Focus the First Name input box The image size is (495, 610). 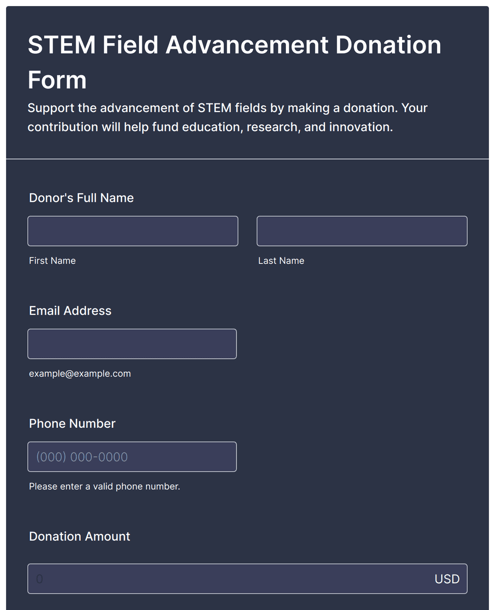pos(133,231)
